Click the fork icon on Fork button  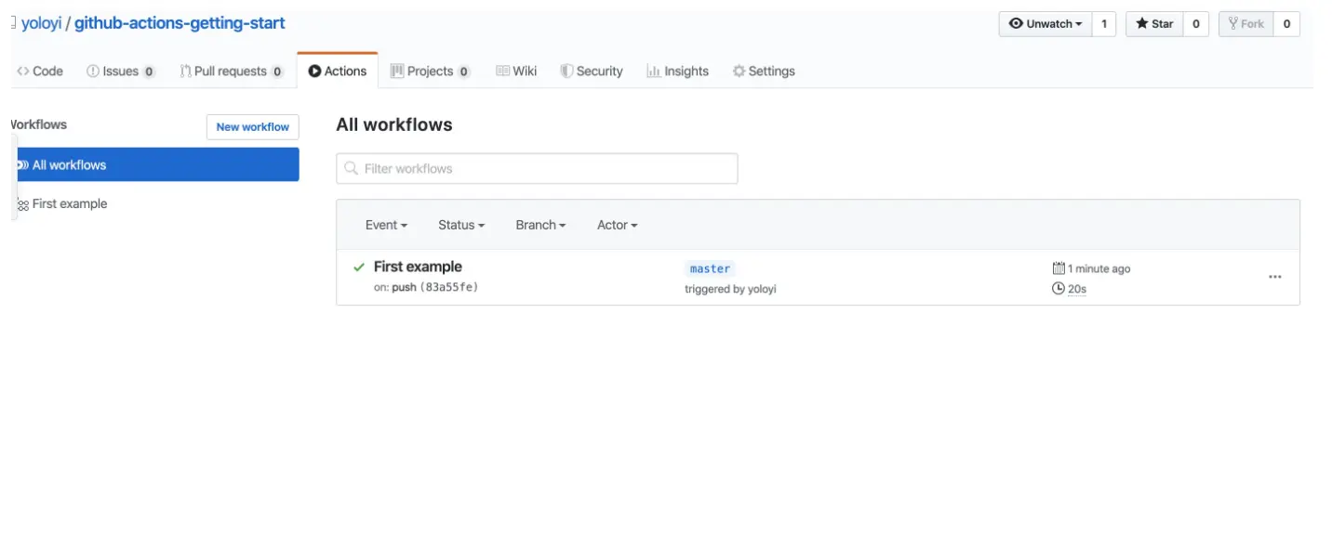point(1232,24)
